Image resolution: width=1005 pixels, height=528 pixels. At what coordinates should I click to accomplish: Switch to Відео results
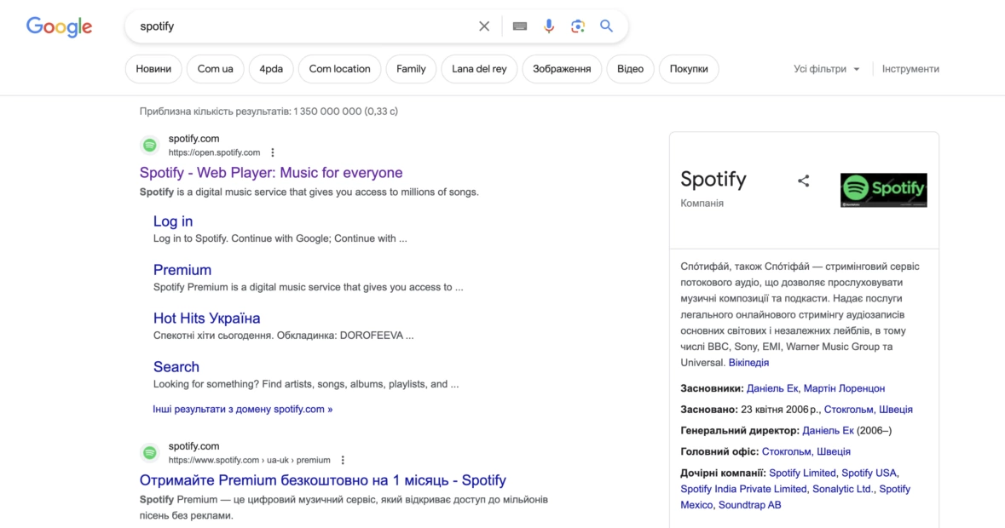[630, 69]
